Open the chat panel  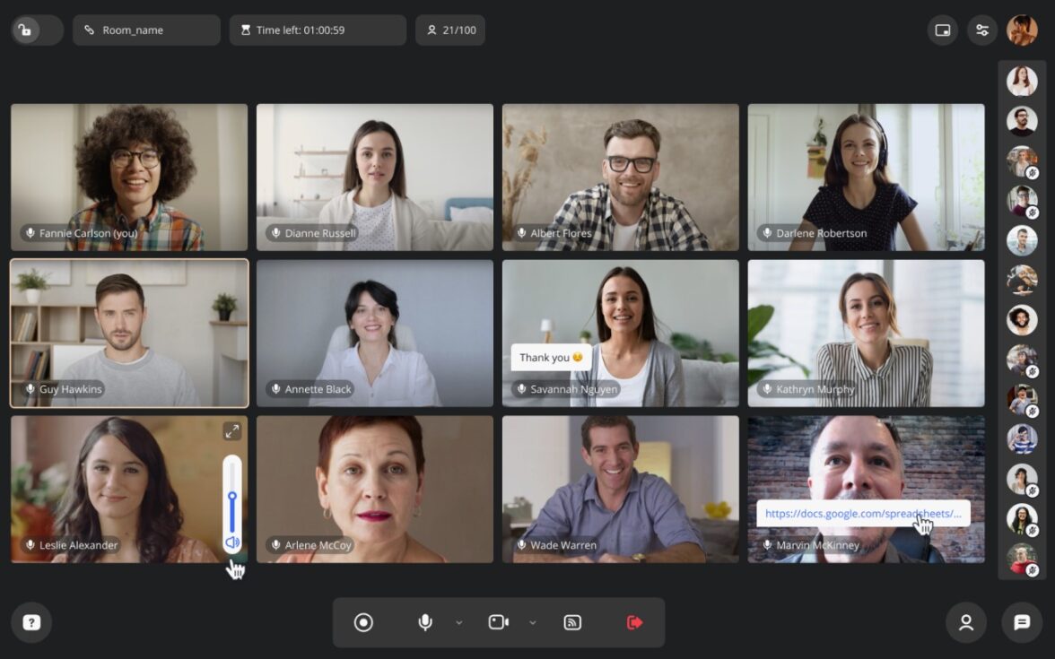pos(1022,622)
